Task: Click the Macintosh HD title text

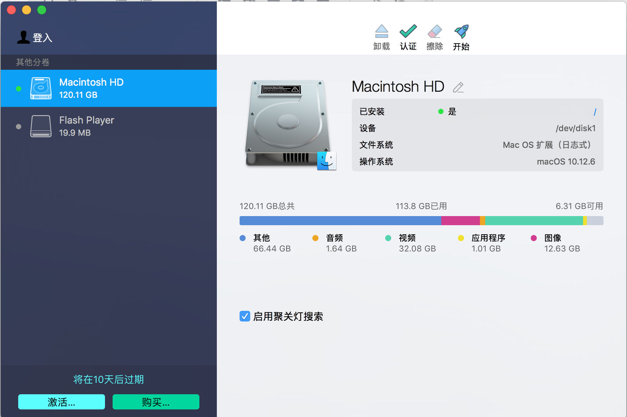Action: coord(398,87)
